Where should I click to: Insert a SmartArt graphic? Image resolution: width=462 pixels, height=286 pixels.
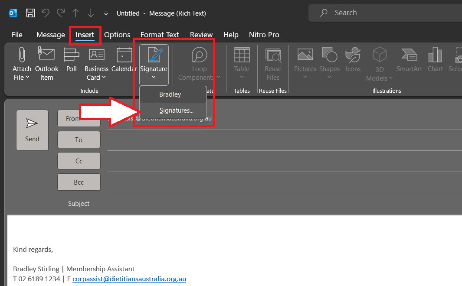(409, 61)
